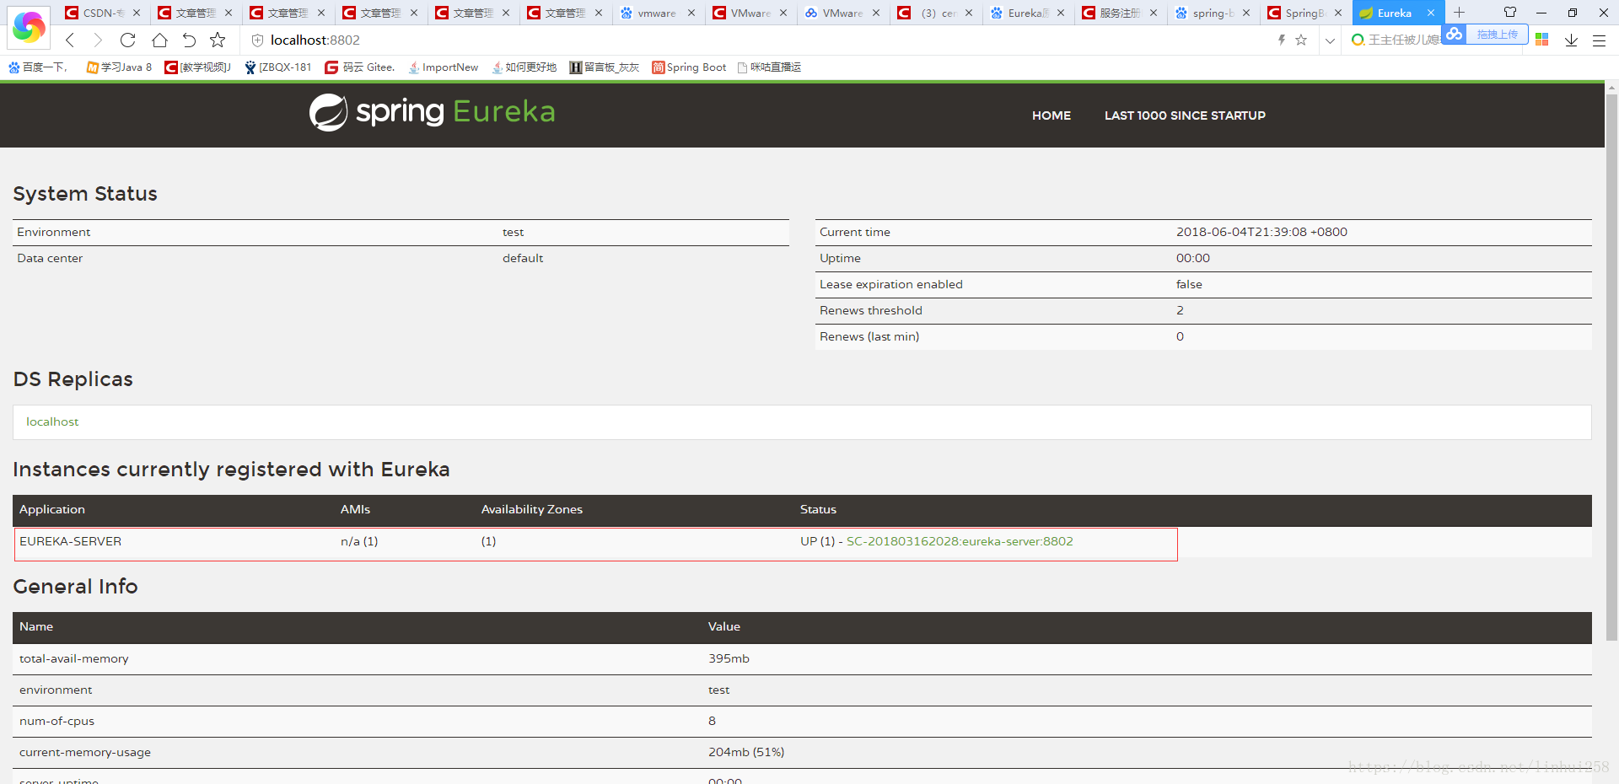Click the spring Eureka logo
Viewport: 1619px width, 784px height.
click(433, 112)
